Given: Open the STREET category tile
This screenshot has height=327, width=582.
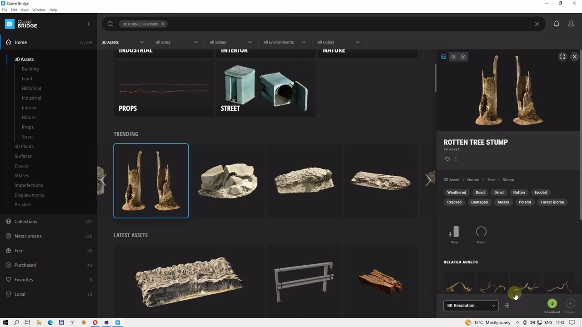Looking at the screenshot, I should 266,88.
